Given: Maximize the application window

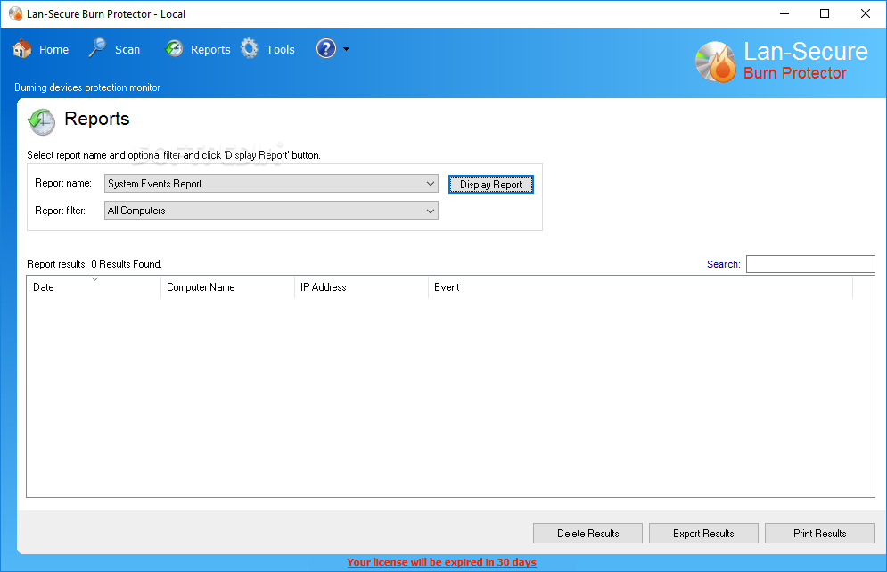Looking at the screenshot, I should [x=825, y=13].
